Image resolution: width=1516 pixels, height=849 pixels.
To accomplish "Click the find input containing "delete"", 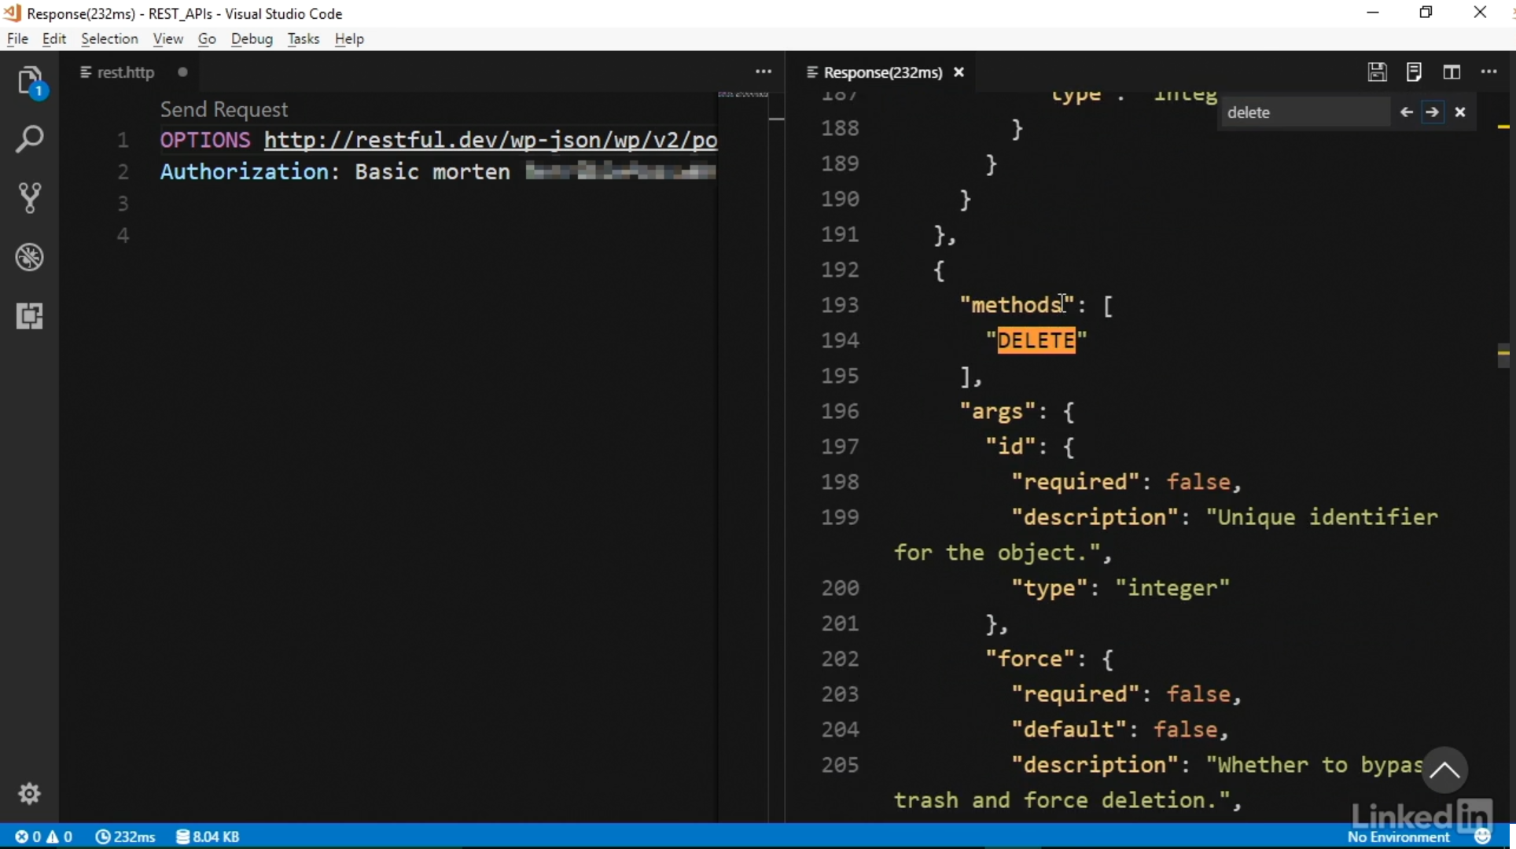I will 1305,112.
